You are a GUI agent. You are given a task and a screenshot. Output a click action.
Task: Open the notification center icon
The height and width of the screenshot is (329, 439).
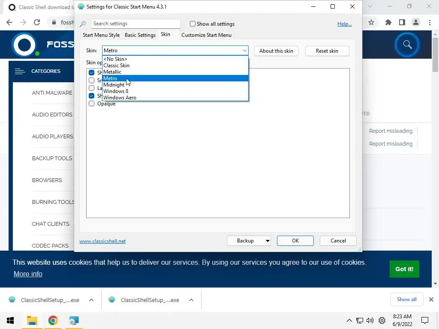[425, 320]
